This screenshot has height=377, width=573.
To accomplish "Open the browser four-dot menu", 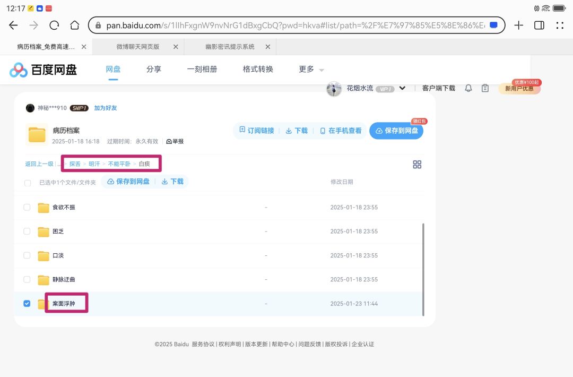I will [x=560, y=25].
